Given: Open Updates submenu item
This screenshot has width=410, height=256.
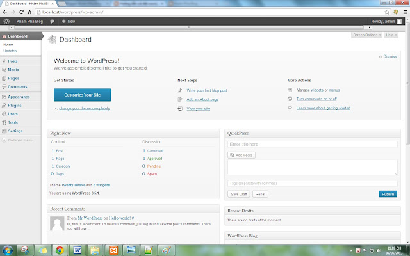Looking at the screenshot, I should pyautogui.click(x=10, y=51).
